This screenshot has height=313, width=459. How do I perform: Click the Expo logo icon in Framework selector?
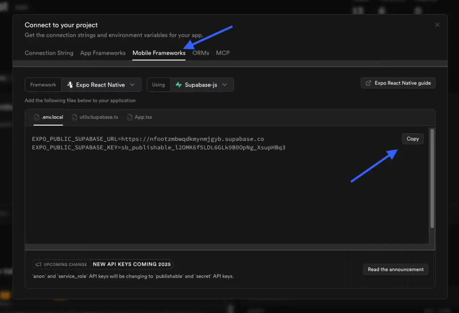[69, 84]
